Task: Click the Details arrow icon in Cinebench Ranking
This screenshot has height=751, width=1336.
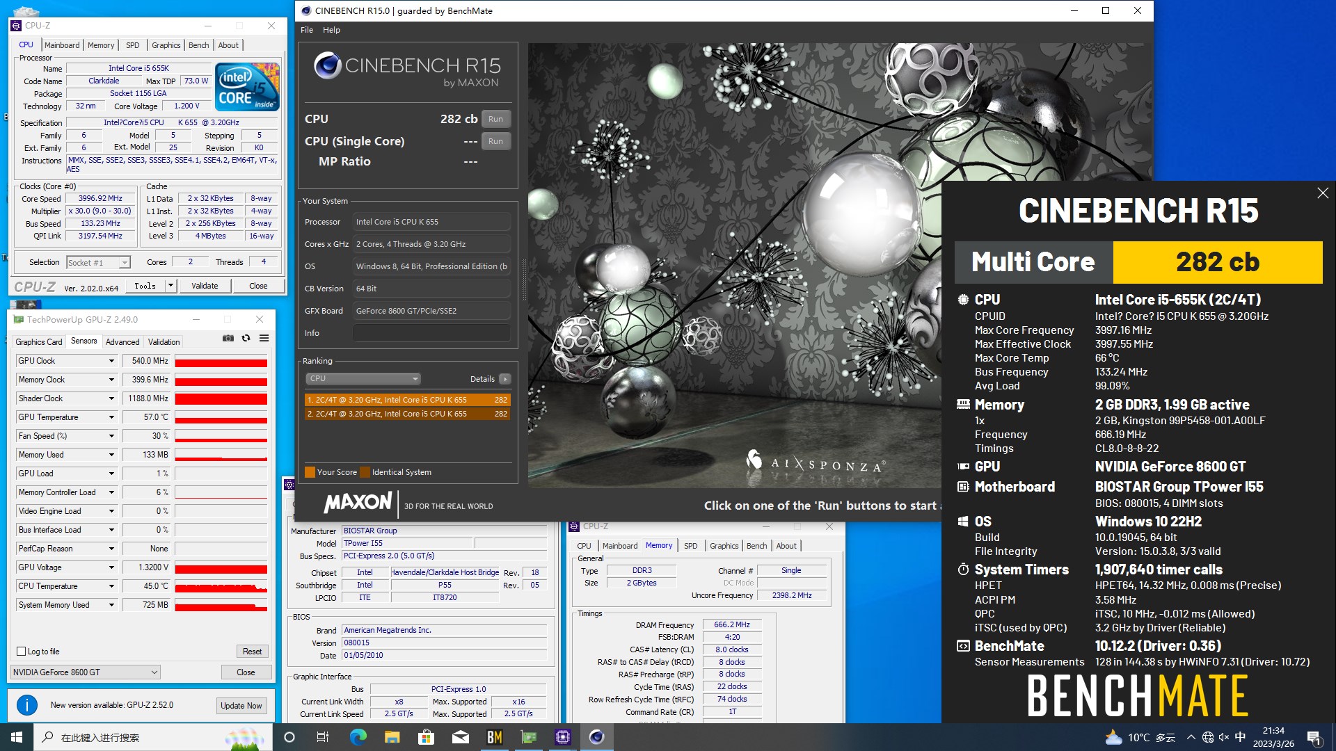Action: pos(505,379)
